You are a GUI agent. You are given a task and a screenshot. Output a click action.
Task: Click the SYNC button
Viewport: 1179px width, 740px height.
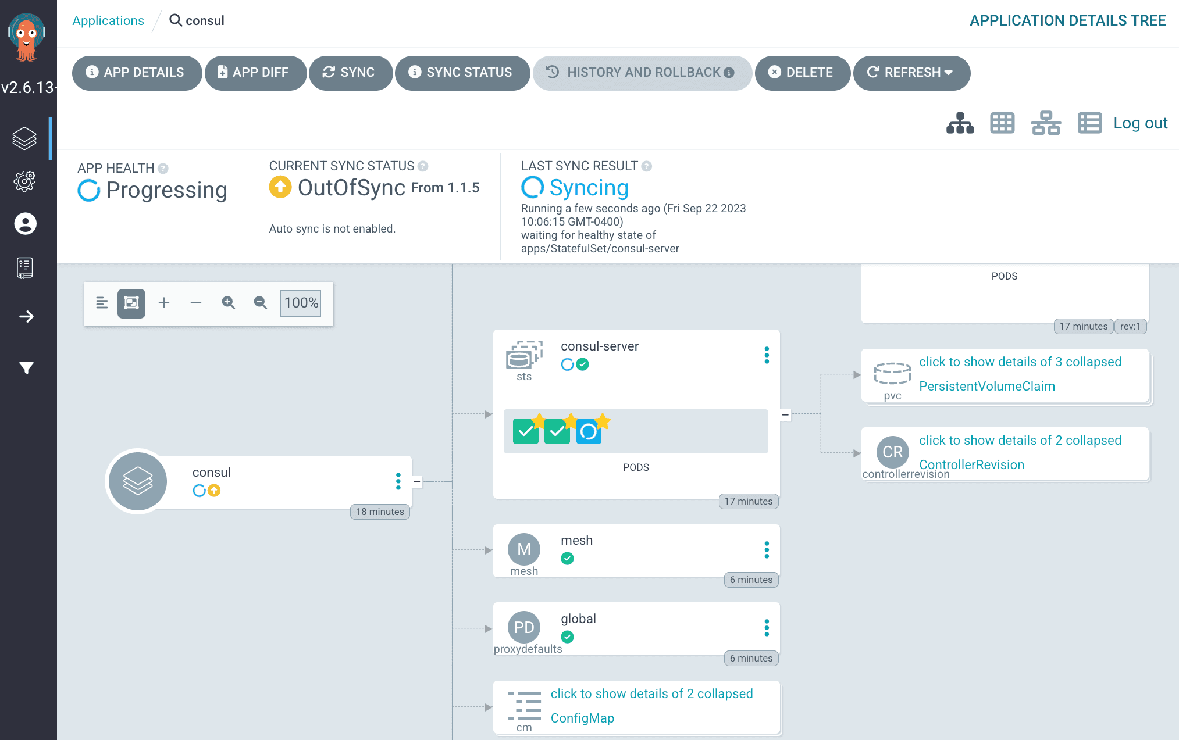click(350, 73)
